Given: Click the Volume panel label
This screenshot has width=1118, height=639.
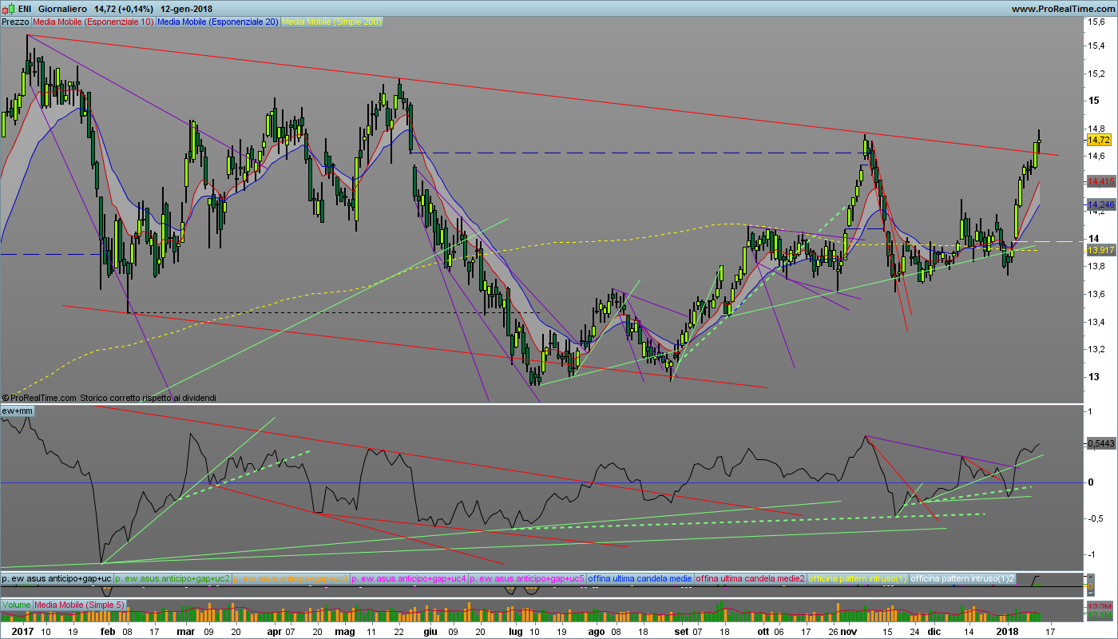Looking at the screenshot, I should click(16, 605).
